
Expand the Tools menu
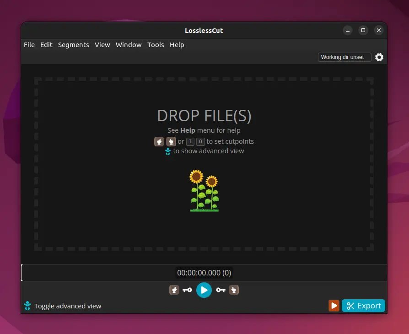(x=156, y=45)
